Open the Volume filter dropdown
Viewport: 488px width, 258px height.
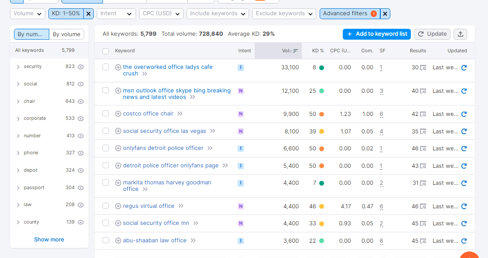(x=27, y=14)
